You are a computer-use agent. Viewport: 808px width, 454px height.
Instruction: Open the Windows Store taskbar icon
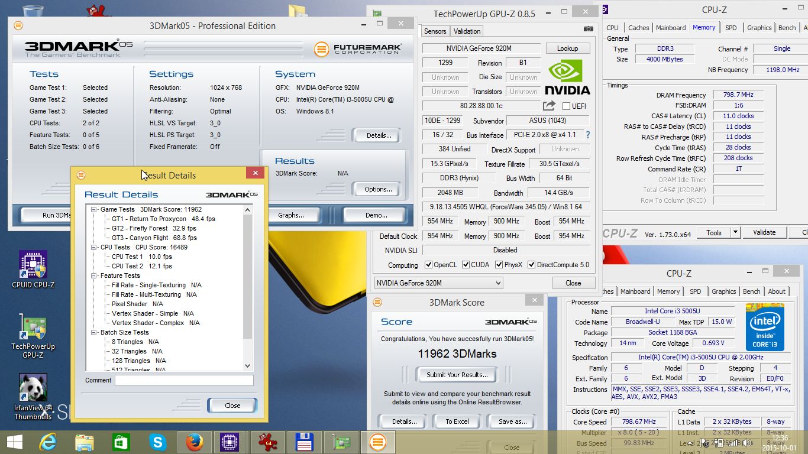pyautogui.click(x=121, y=442)
